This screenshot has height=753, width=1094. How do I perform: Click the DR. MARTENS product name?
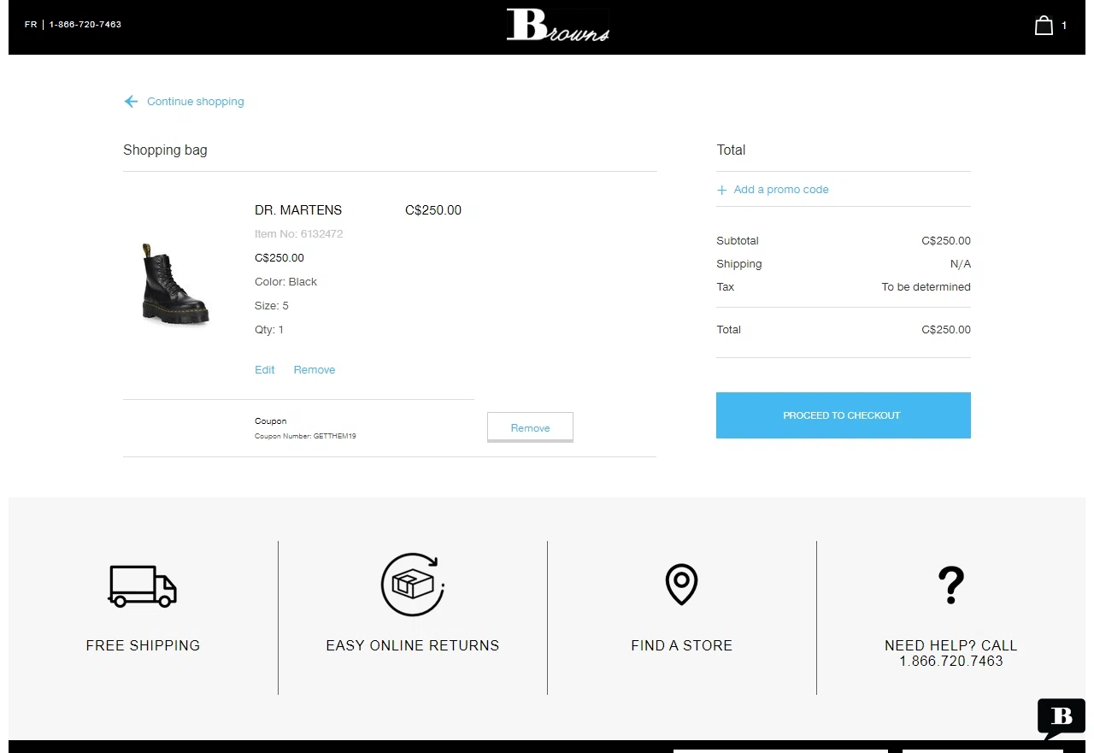click(298, 210)
